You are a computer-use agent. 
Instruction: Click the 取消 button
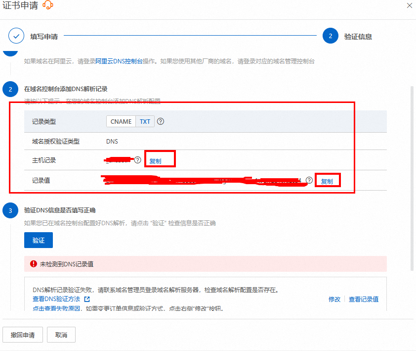(x=61, y=335)
